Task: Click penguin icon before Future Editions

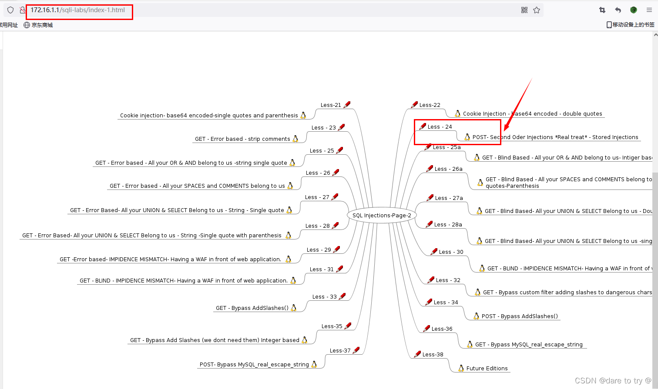Action: [x=461, y=368]
